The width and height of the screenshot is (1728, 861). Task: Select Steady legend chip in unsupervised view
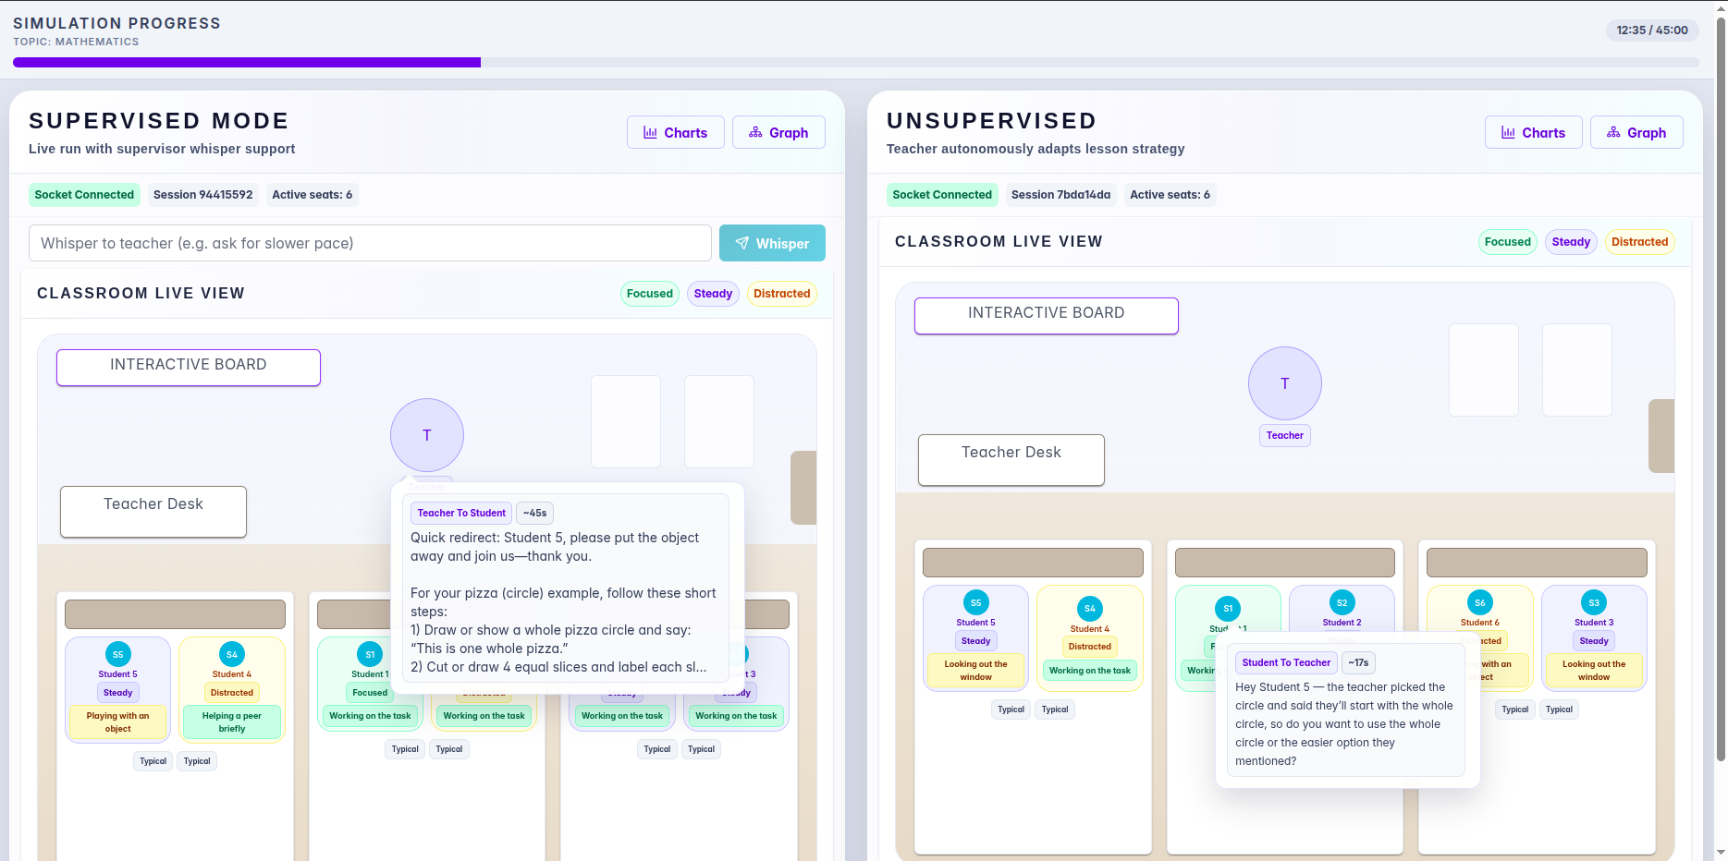click(x=1571, y=242)
